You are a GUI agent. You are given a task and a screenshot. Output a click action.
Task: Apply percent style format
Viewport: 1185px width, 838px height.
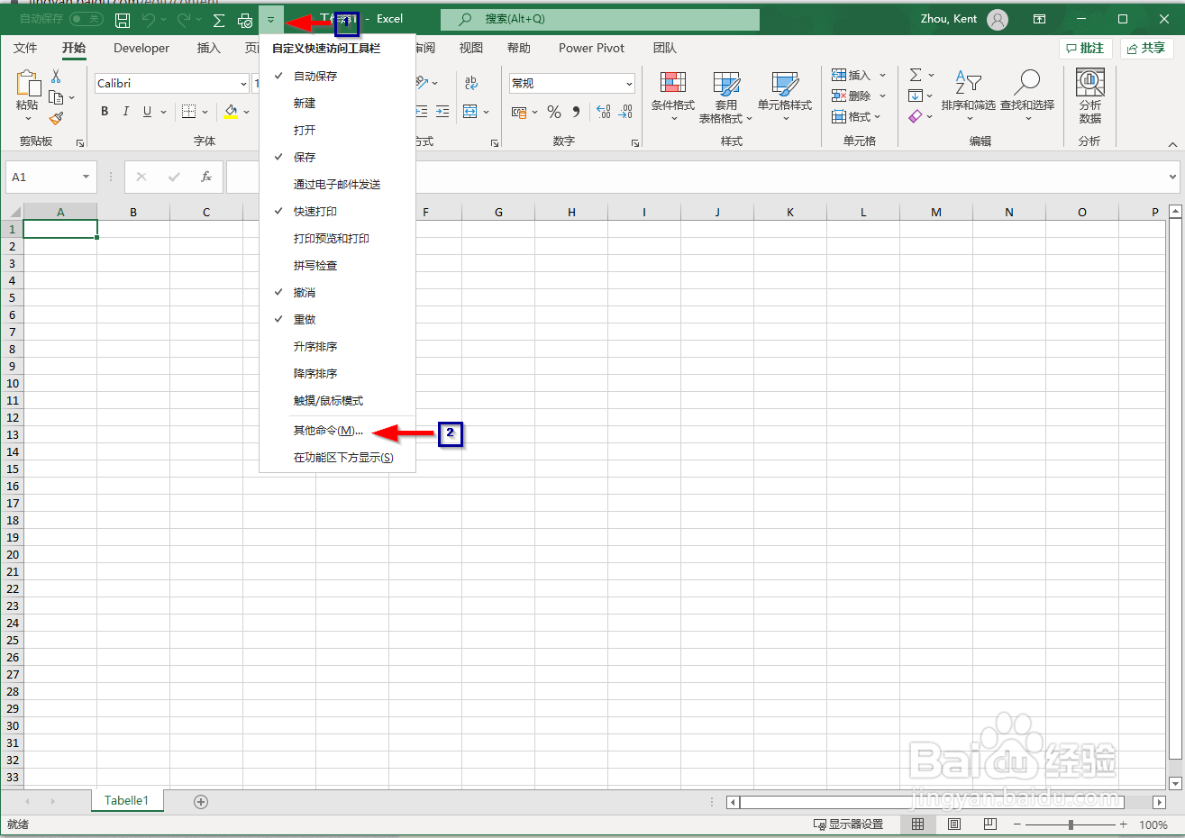click(554, 112)
